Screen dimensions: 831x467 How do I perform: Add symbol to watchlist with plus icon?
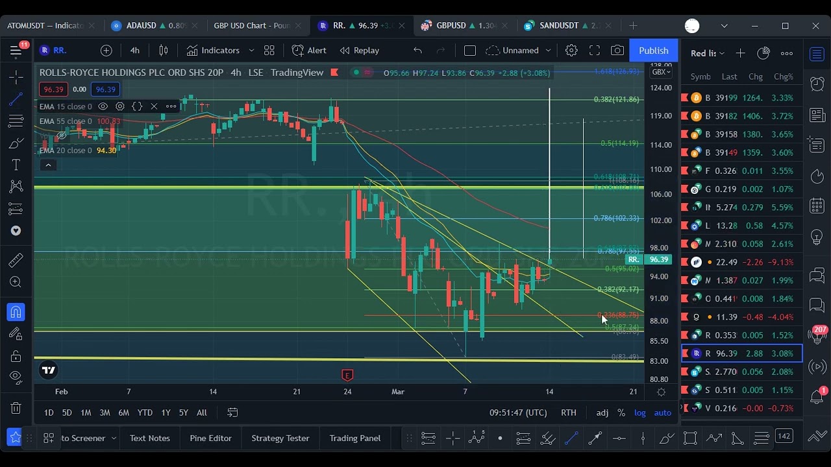click(740, 53)
